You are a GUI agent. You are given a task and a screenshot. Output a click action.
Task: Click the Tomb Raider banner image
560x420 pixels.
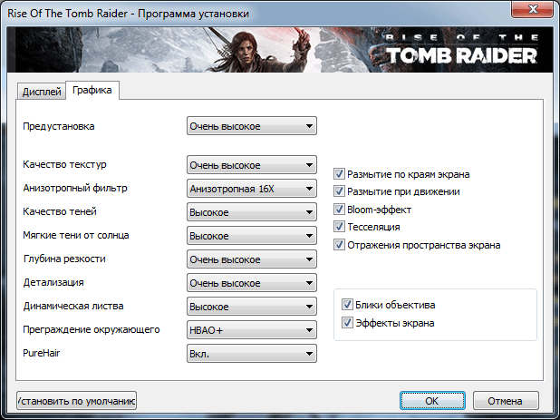click(280, 50)
